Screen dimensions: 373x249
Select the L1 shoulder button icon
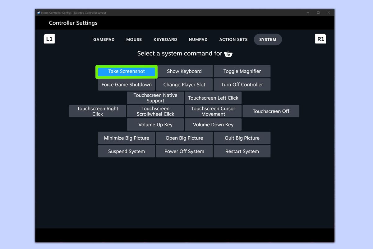(49, 39)
